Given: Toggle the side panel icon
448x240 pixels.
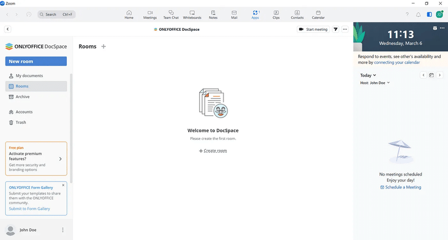Looking at the screenshot, I should point(429,15).
